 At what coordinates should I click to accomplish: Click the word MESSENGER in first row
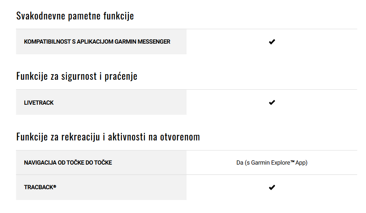(x=154, y=42)
